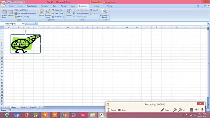
Task: Open the Review tab
Action: click(x=63, y=6)
